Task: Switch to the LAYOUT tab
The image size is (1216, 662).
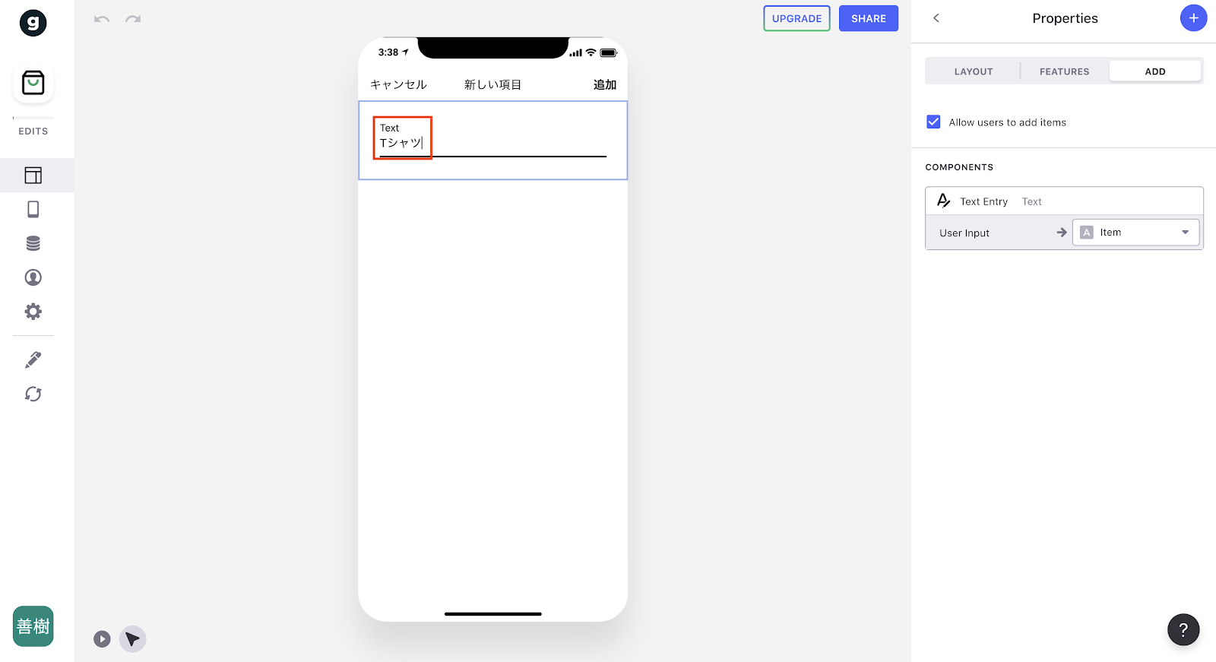Action: (974, 71)
